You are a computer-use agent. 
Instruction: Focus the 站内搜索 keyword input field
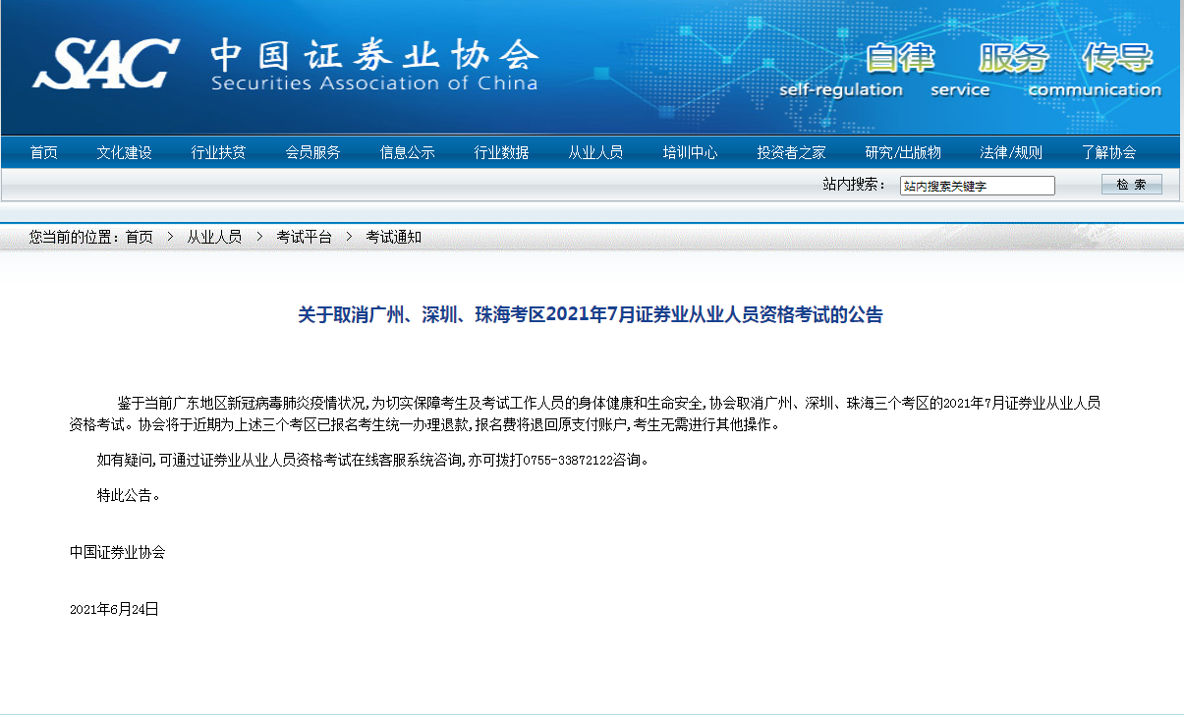(x=978, y=186)
